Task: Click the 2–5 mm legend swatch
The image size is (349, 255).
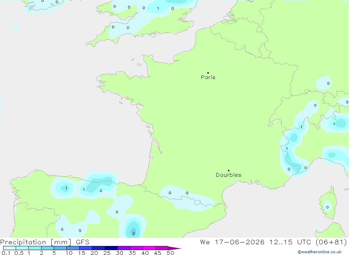Action: [47, 248]
